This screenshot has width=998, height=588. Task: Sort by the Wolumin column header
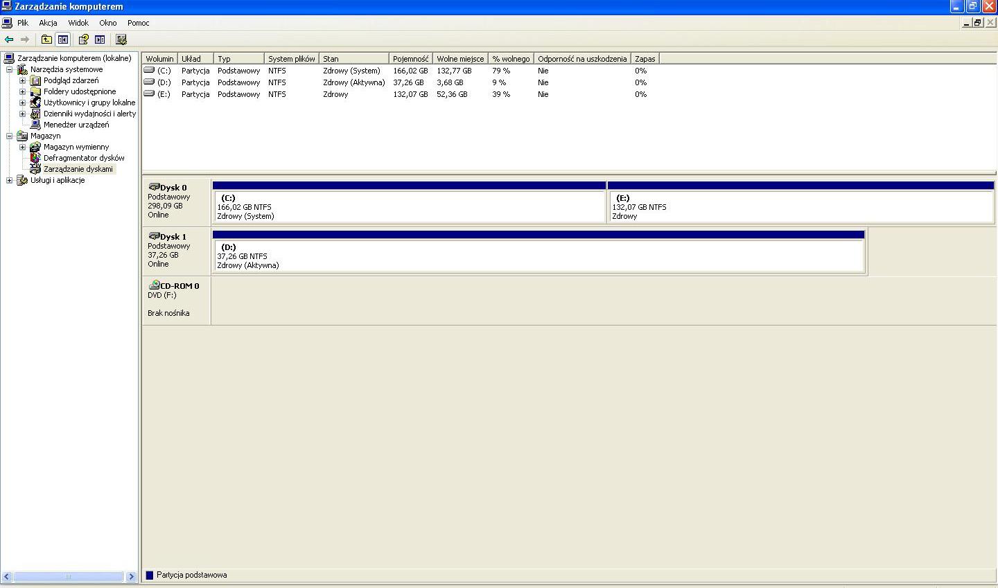159,59
